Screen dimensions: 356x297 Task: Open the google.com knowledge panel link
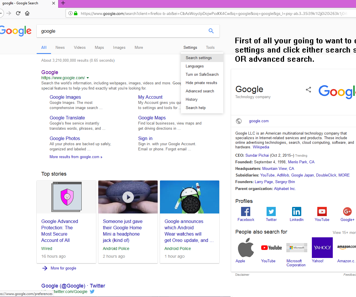coord(259,121)
